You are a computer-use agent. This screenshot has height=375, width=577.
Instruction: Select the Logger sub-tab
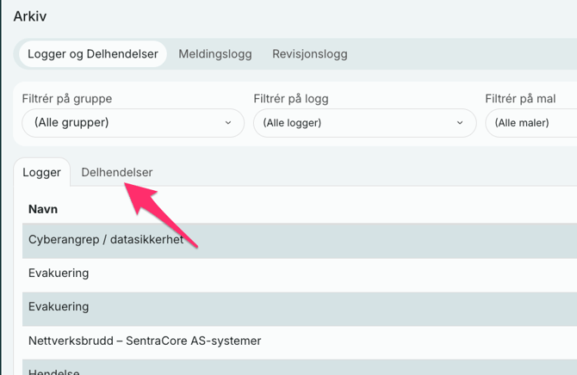coord(41,172)
